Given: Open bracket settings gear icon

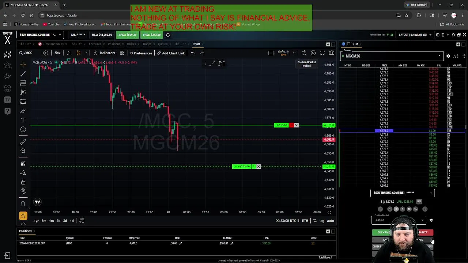Looking at the screenshot, I should (431, 220).
